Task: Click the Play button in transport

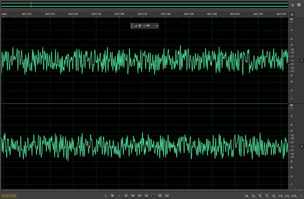Action: tap(113, 196)
